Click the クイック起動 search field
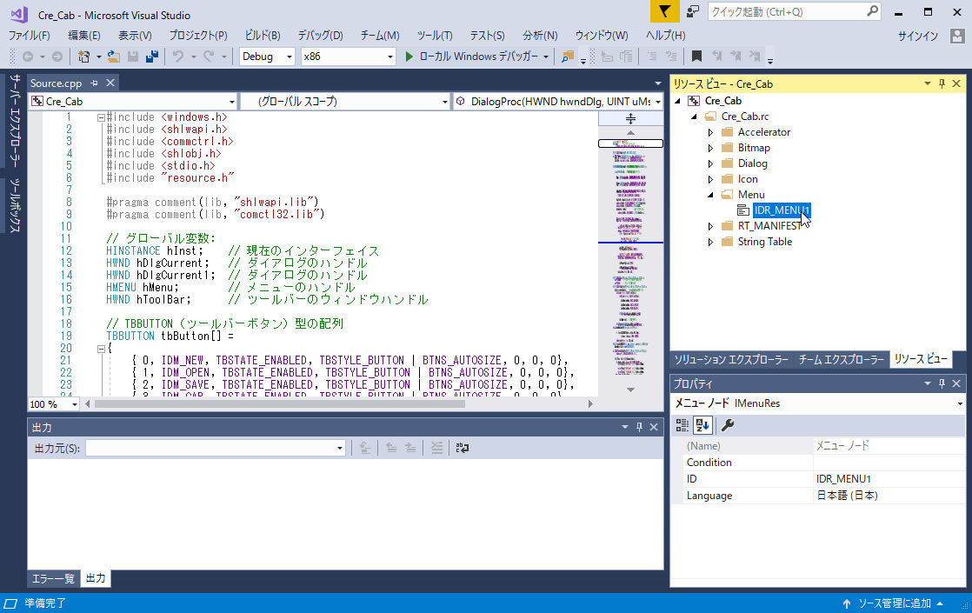The image size is (972, 613). [x=787, y=11]
